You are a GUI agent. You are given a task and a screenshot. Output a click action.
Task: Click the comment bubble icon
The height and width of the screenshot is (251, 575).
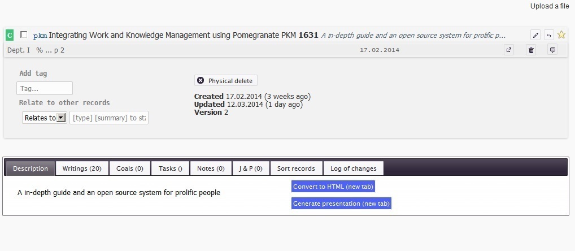[x=552, y=50]
